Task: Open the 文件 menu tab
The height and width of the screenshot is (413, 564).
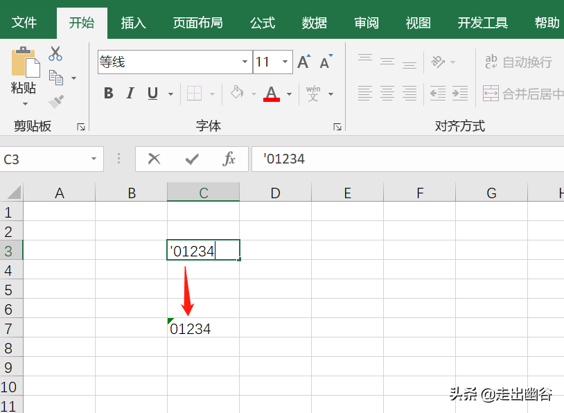Action: pos(24,23)
